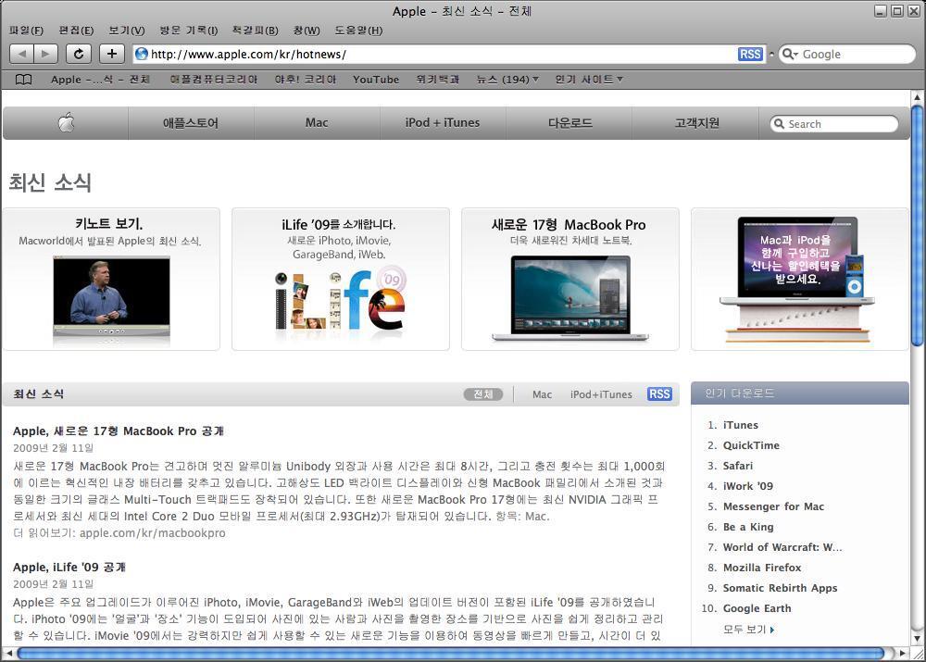Open the 편집(E) menu
The width and height of the screenshot is (926, 662).
coord(76,31)
